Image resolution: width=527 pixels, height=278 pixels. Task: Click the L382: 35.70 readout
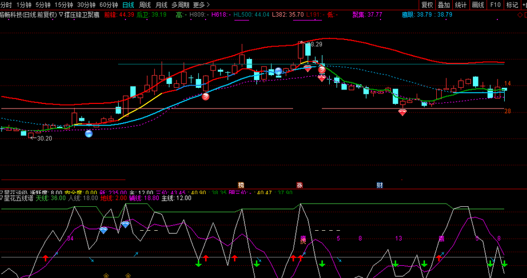click(288, 15)
